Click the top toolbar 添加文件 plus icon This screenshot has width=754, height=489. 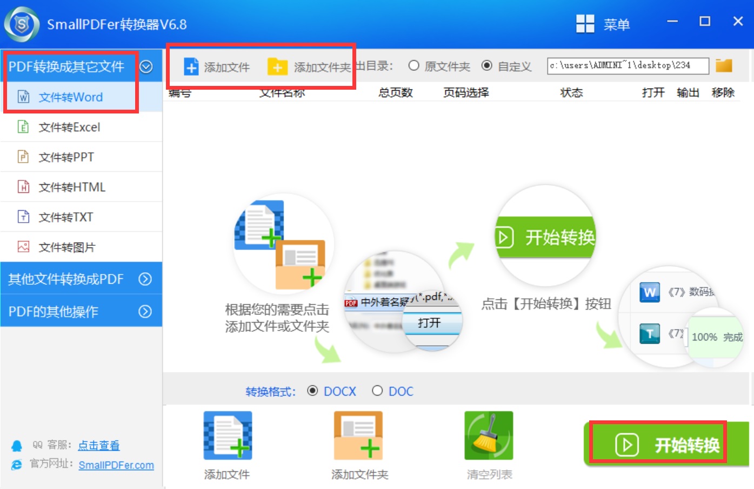(191, 66)
